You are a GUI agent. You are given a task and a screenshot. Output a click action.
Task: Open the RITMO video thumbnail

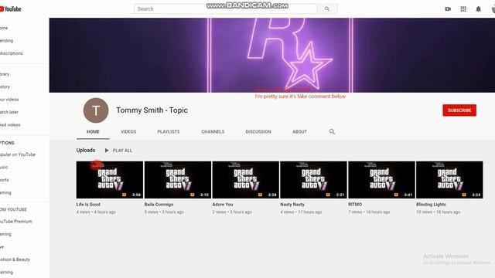[x=381, y=180]
